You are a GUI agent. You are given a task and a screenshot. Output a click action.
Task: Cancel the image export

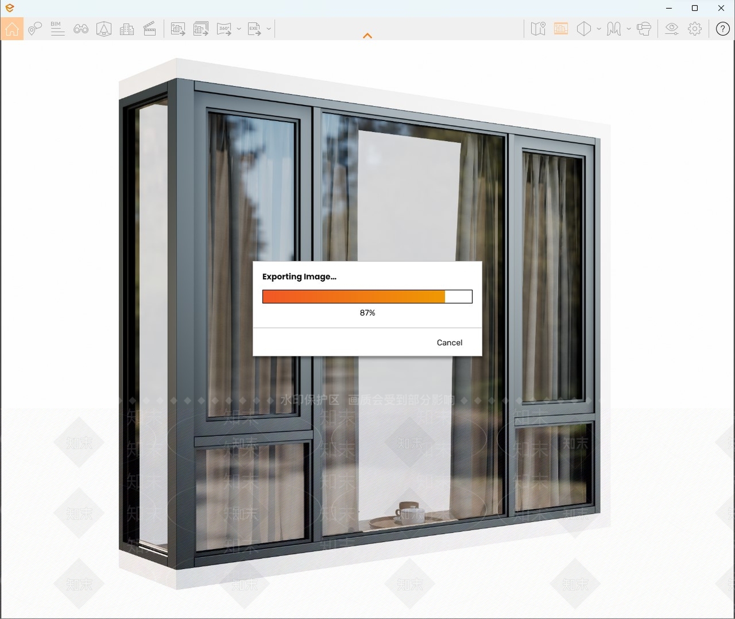pos(449,343)
